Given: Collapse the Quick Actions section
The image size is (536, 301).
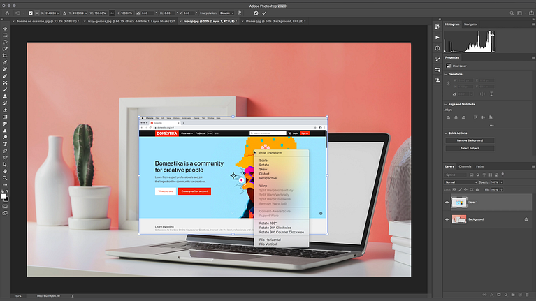Looking at the screenshot, I should tap(446, 133).
